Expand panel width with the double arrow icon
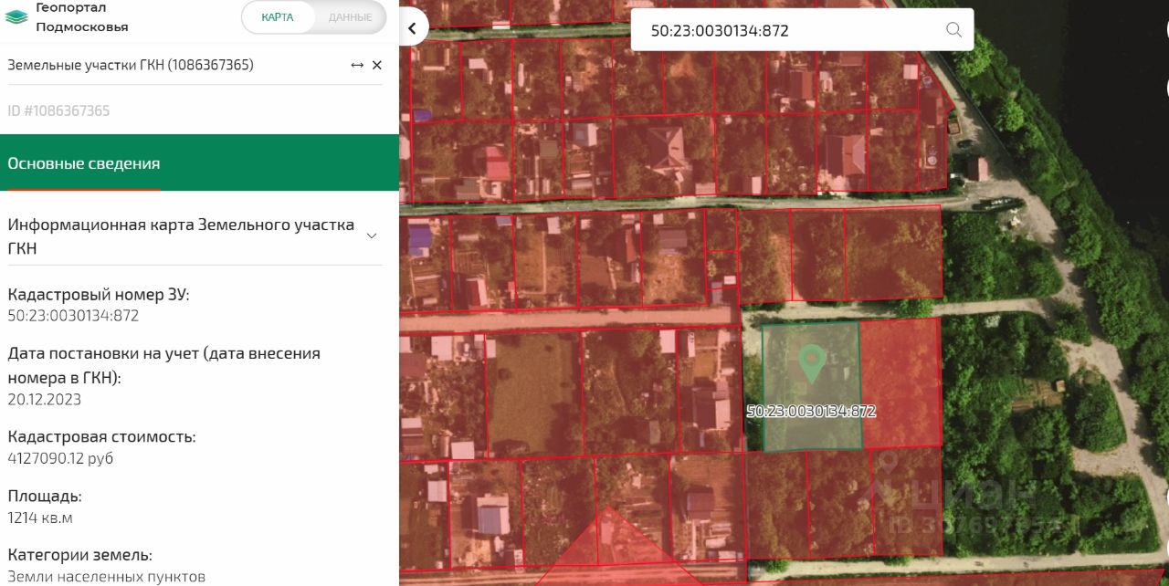The height and width of the screenshot is (586, 1169). 357,65
